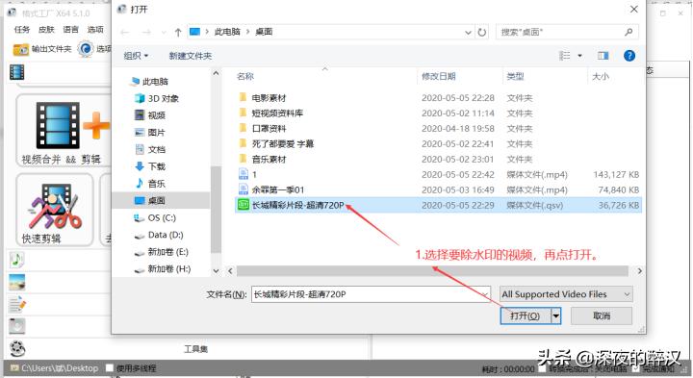Viewport: 693px width, 378px height.
Task: Click sidebar scrollbar down arrow
Action: point(216,270)
